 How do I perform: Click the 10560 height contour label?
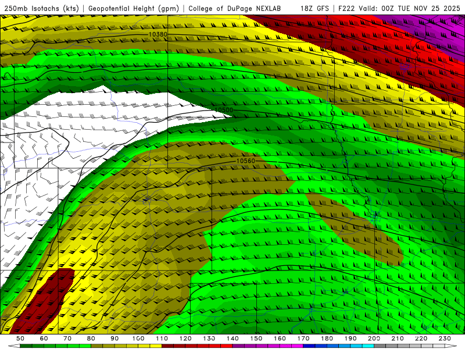pos(245,161)
